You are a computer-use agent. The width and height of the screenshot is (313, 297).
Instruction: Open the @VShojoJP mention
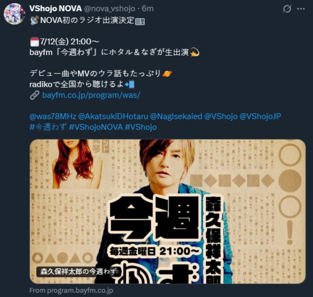point(260,116)
